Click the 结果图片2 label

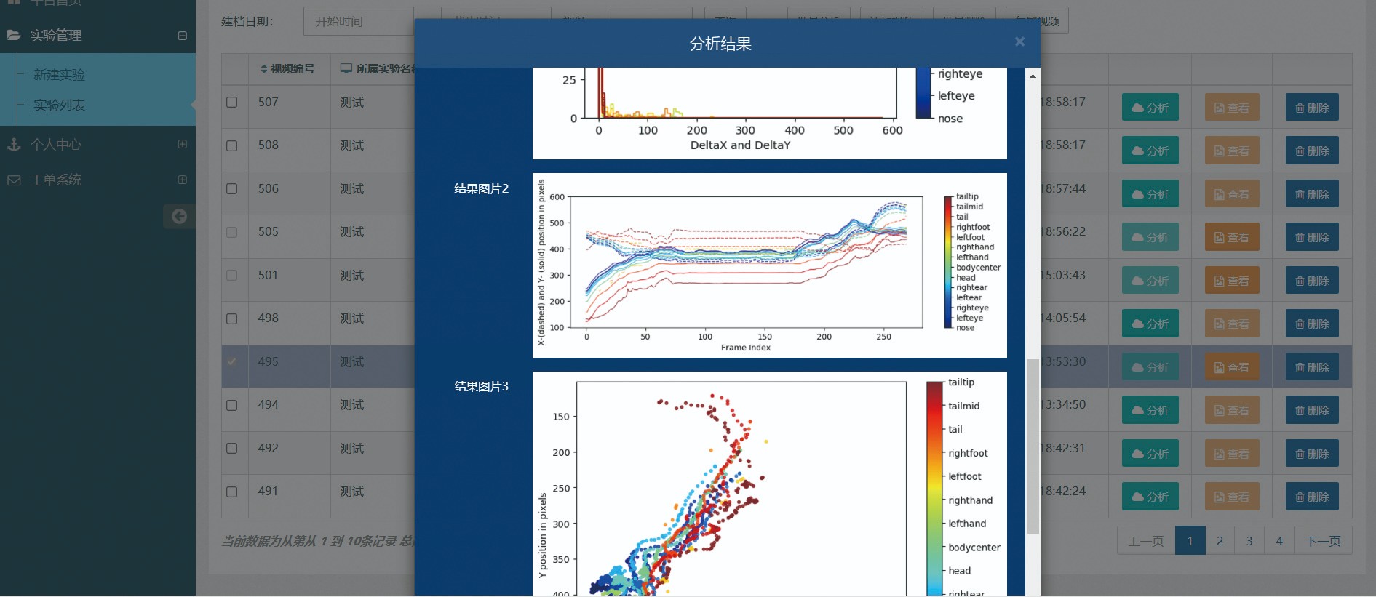pos(481,189)
